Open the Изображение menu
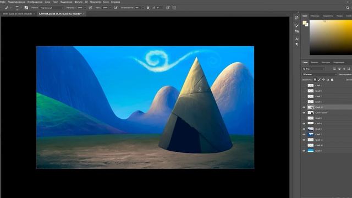 coord(35,2)
